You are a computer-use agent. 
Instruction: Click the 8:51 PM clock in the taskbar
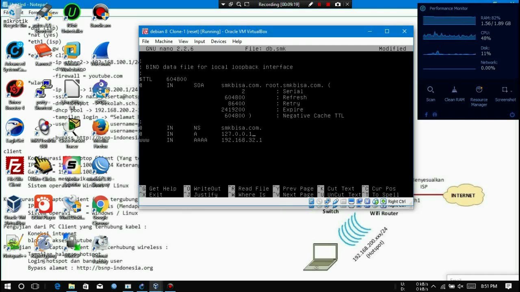(x=489, y=286)
